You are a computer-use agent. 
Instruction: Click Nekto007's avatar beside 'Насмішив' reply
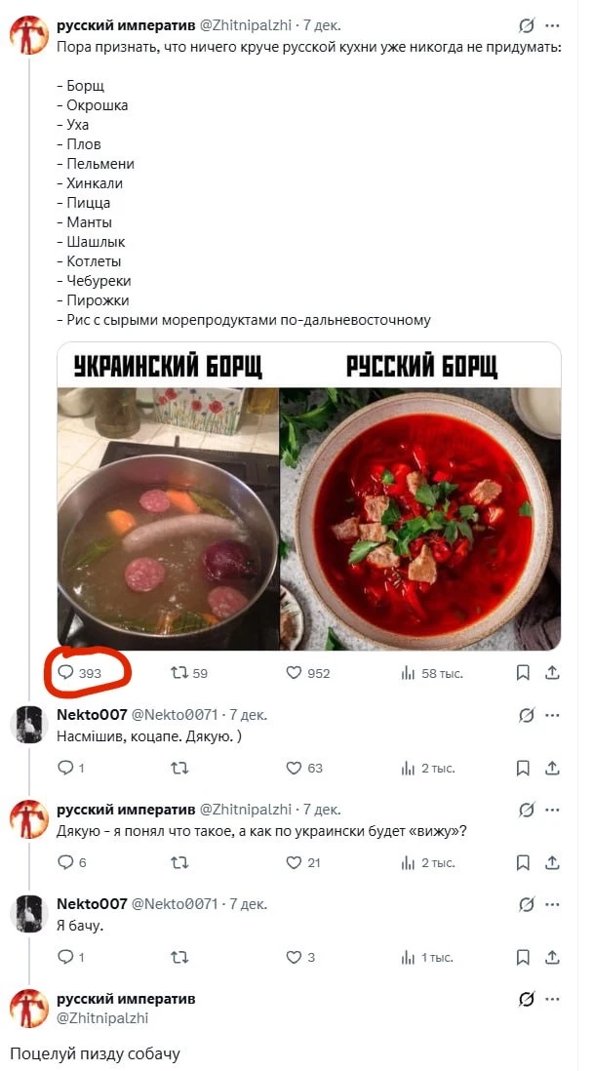29,725
